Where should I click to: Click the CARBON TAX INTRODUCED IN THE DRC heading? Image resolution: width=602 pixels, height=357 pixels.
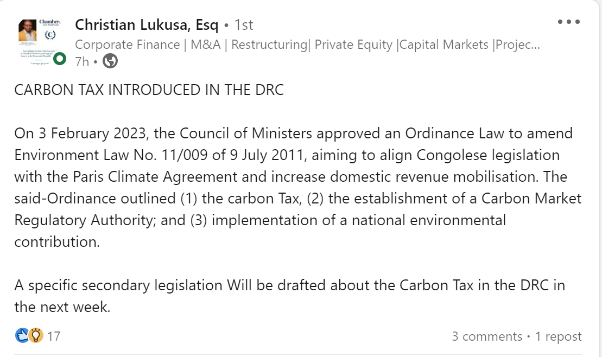(x=149, y=90)
